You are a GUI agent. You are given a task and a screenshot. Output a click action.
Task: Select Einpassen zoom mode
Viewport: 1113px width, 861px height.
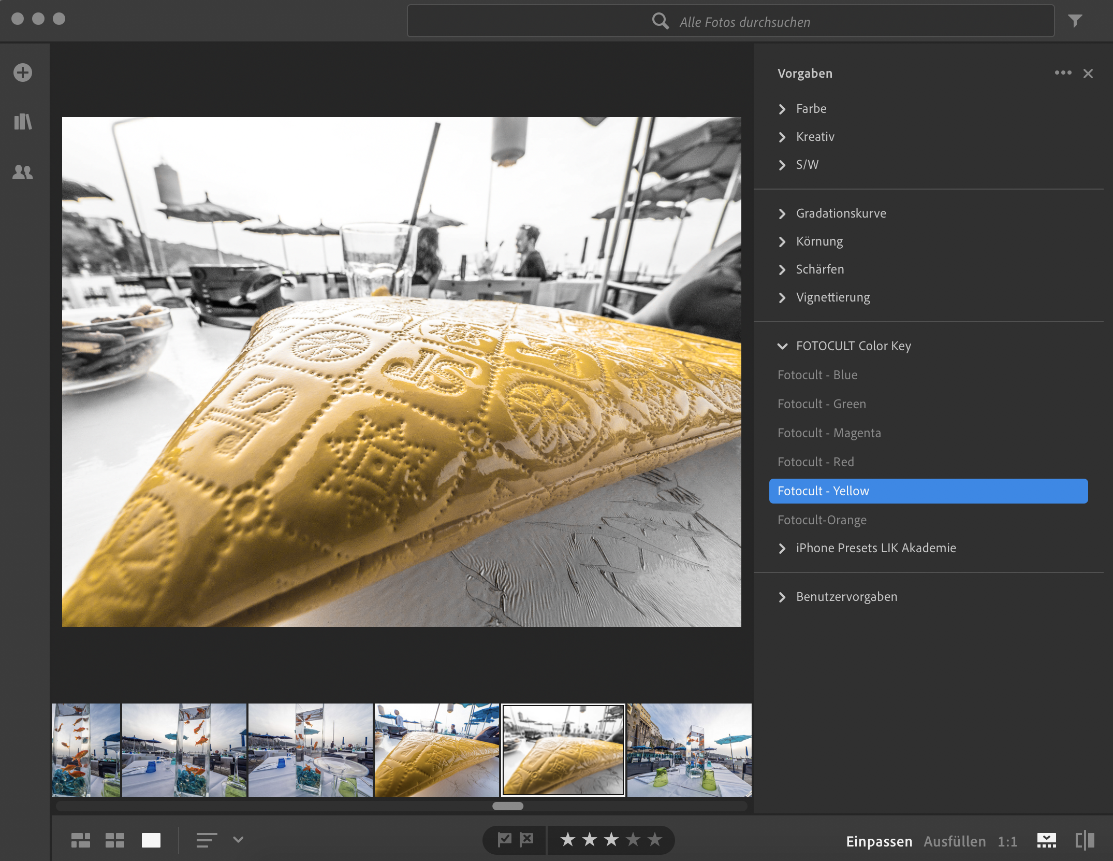(879, 841)
